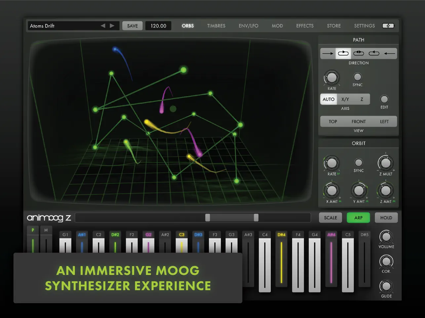Open the SETTINGS tab
This screenshot has width=425, height=318.
pyautogui.click(x=364, y=26)
